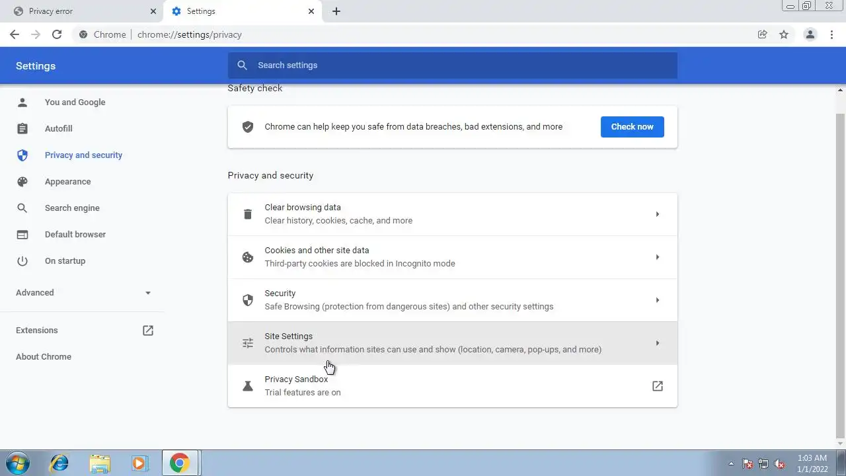The image size is (846, 476).
Task: Click the forward navigation arrow
Action: [x=36, y=34]
